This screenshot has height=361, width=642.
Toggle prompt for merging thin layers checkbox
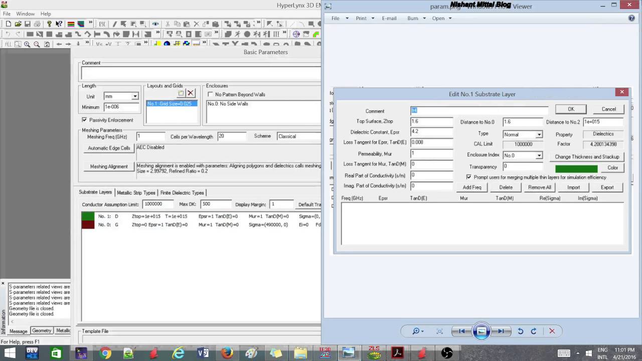(469, 177)
